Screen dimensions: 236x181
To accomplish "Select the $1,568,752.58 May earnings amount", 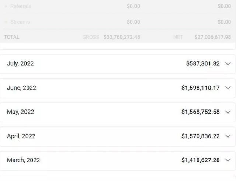I will [200, 112].
